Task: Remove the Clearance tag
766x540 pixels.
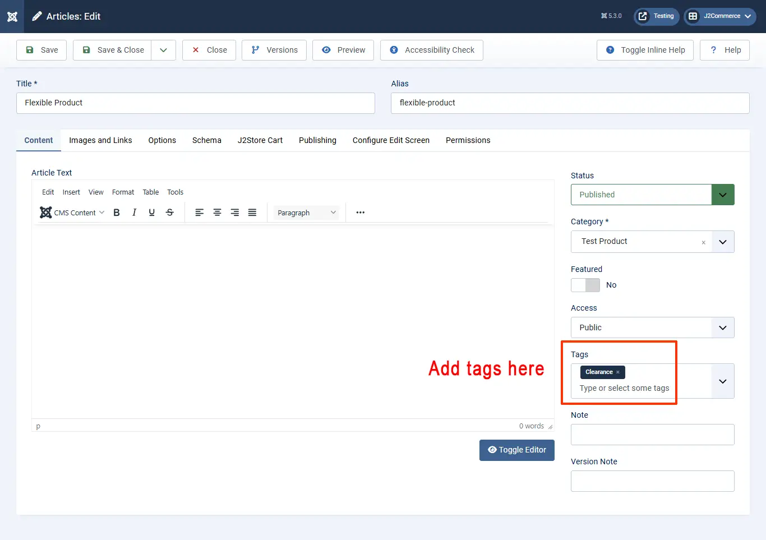Action: (618, 372)
